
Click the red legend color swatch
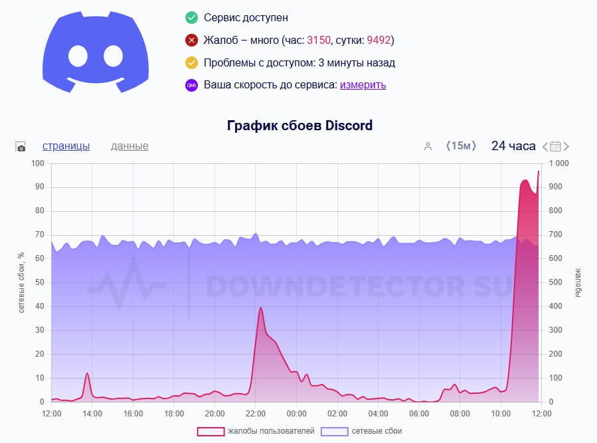(x=211, y=432)
